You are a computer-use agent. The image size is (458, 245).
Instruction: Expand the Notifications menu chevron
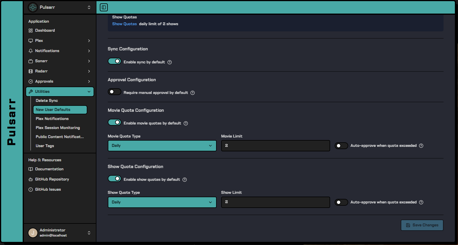point(89,51)
